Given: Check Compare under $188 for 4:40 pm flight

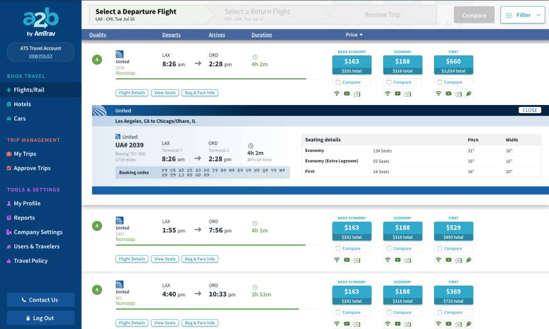Looking at the screenshot, I should pos(389,312).
